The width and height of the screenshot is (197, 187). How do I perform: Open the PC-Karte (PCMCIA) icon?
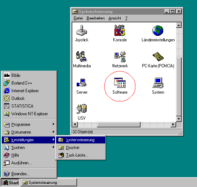click(x=158, y=56)
